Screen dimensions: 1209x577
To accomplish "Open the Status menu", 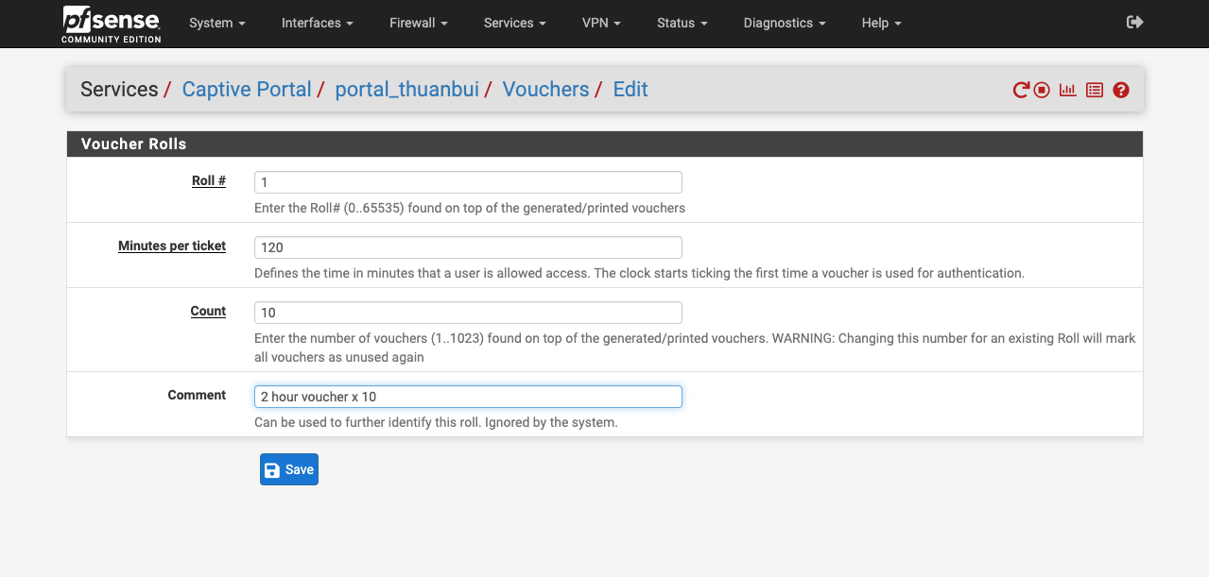I will point(682,23).
